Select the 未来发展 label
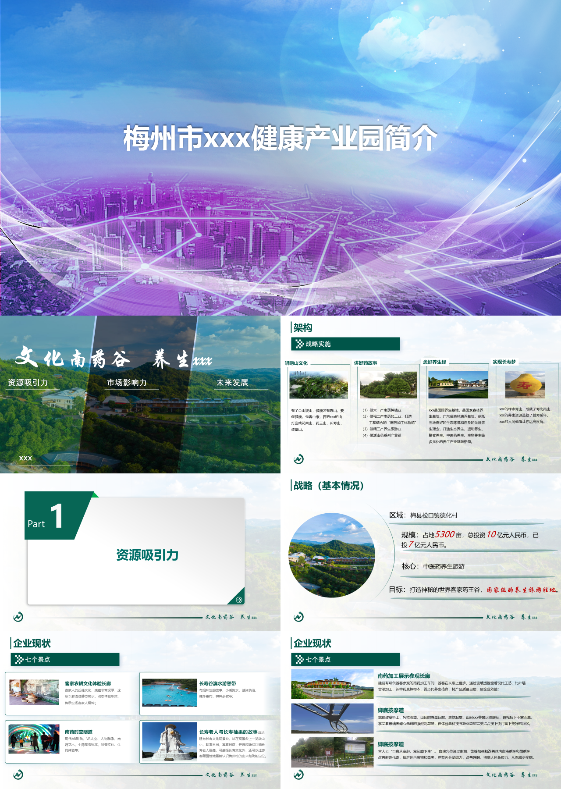 pyautogui.click(x=232, y=382)
